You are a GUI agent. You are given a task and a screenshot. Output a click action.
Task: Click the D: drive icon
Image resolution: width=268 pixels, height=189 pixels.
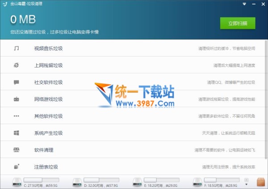(77, 182)
